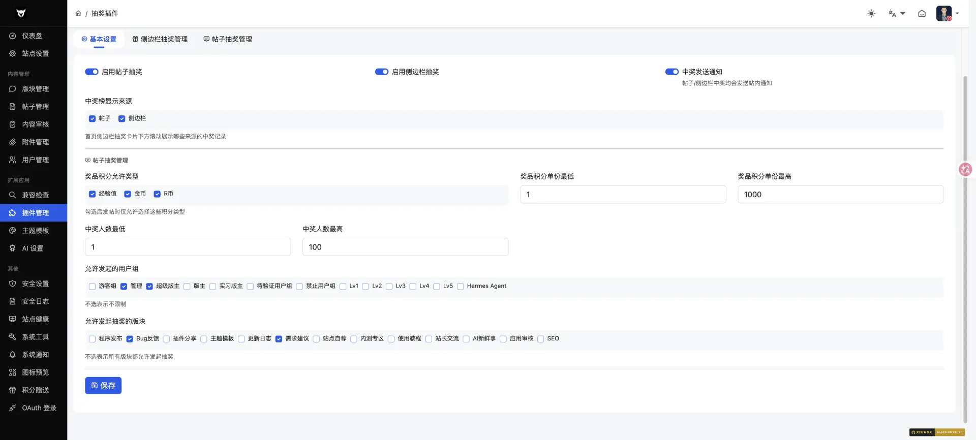Switch to the 基本设置 tab
Image resolution: width=976 pixels, height=440 pixels.
point(99,39)
